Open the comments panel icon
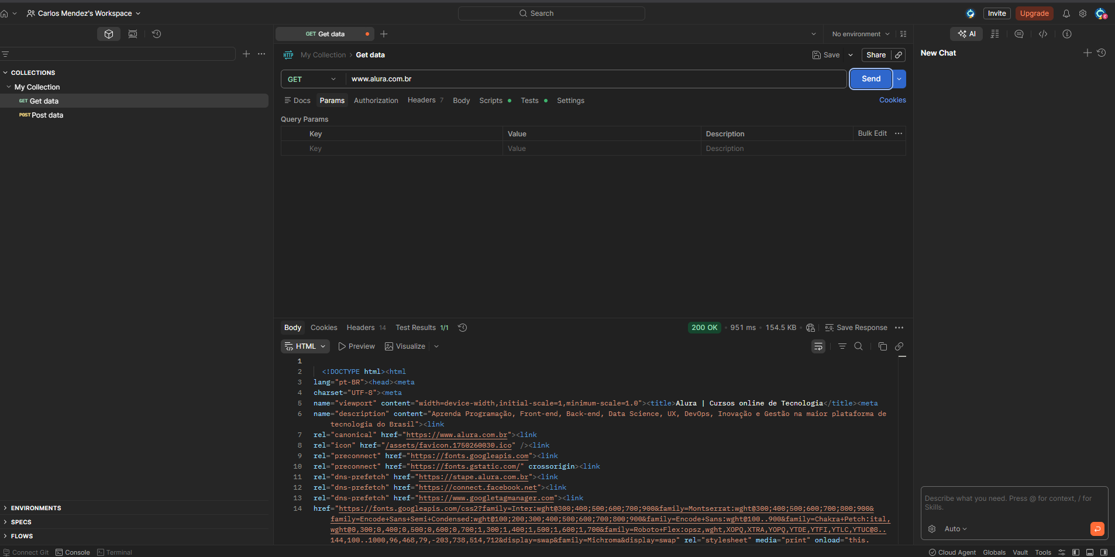 (x=1018, y=34)
